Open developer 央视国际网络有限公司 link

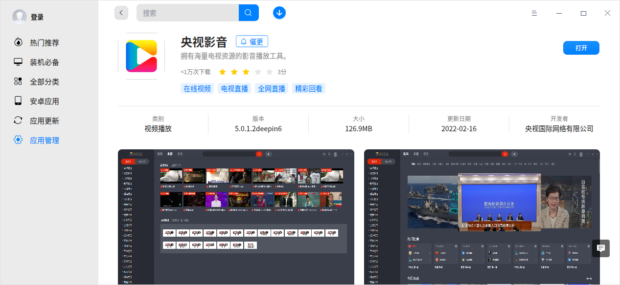(558, 128)
